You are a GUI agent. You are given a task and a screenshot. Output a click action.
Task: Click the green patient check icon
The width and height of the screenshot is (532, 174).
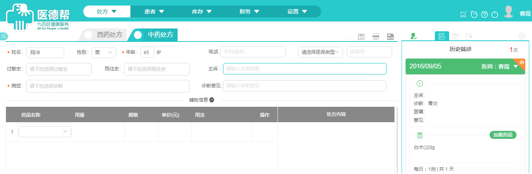413,36
